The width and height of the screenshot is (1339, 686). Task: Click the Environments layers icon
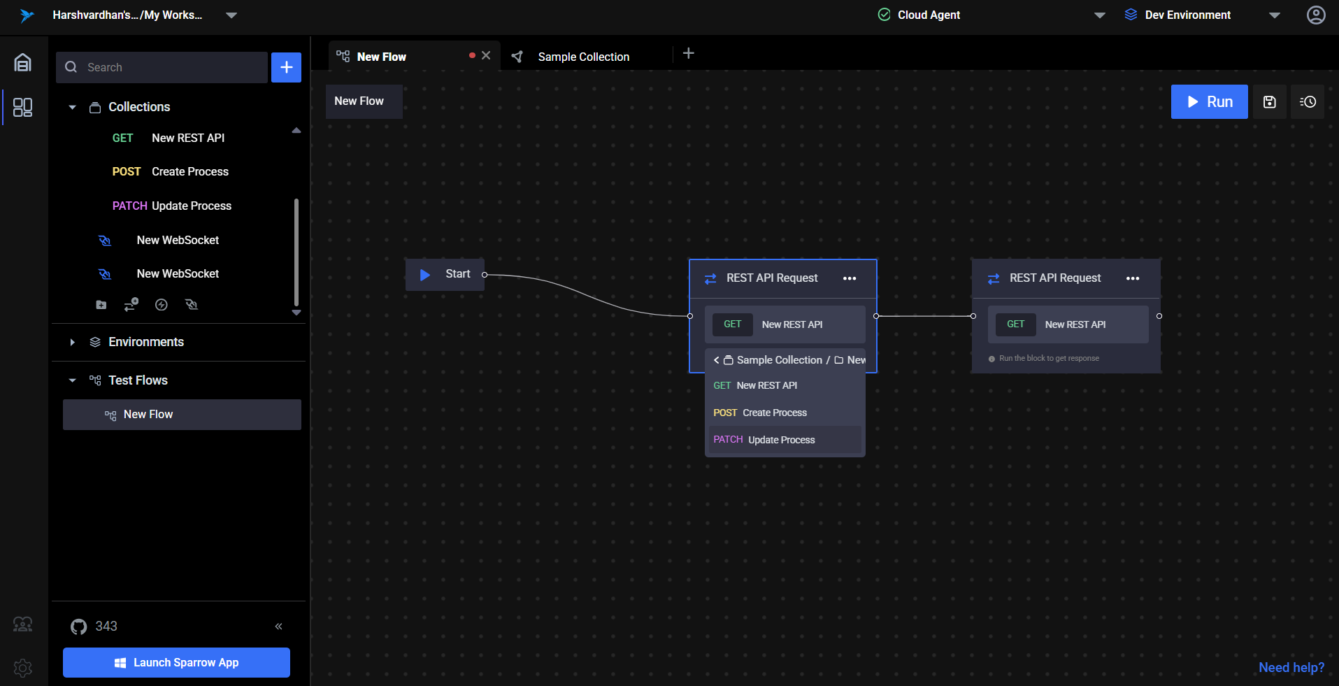pyautogui.click(x=95, y=342)
